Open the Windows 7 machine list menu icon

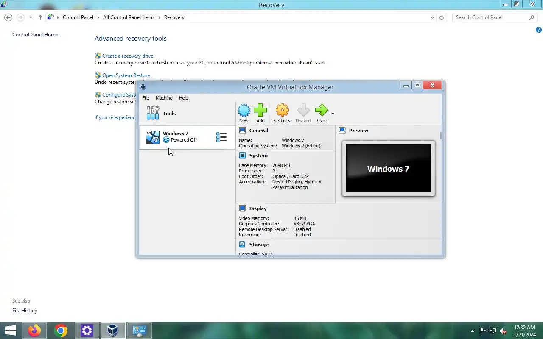click(x=221, y=137)
